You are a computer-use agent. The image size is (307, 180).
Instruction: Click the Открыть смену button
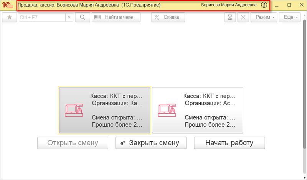(x=73, y=143)
